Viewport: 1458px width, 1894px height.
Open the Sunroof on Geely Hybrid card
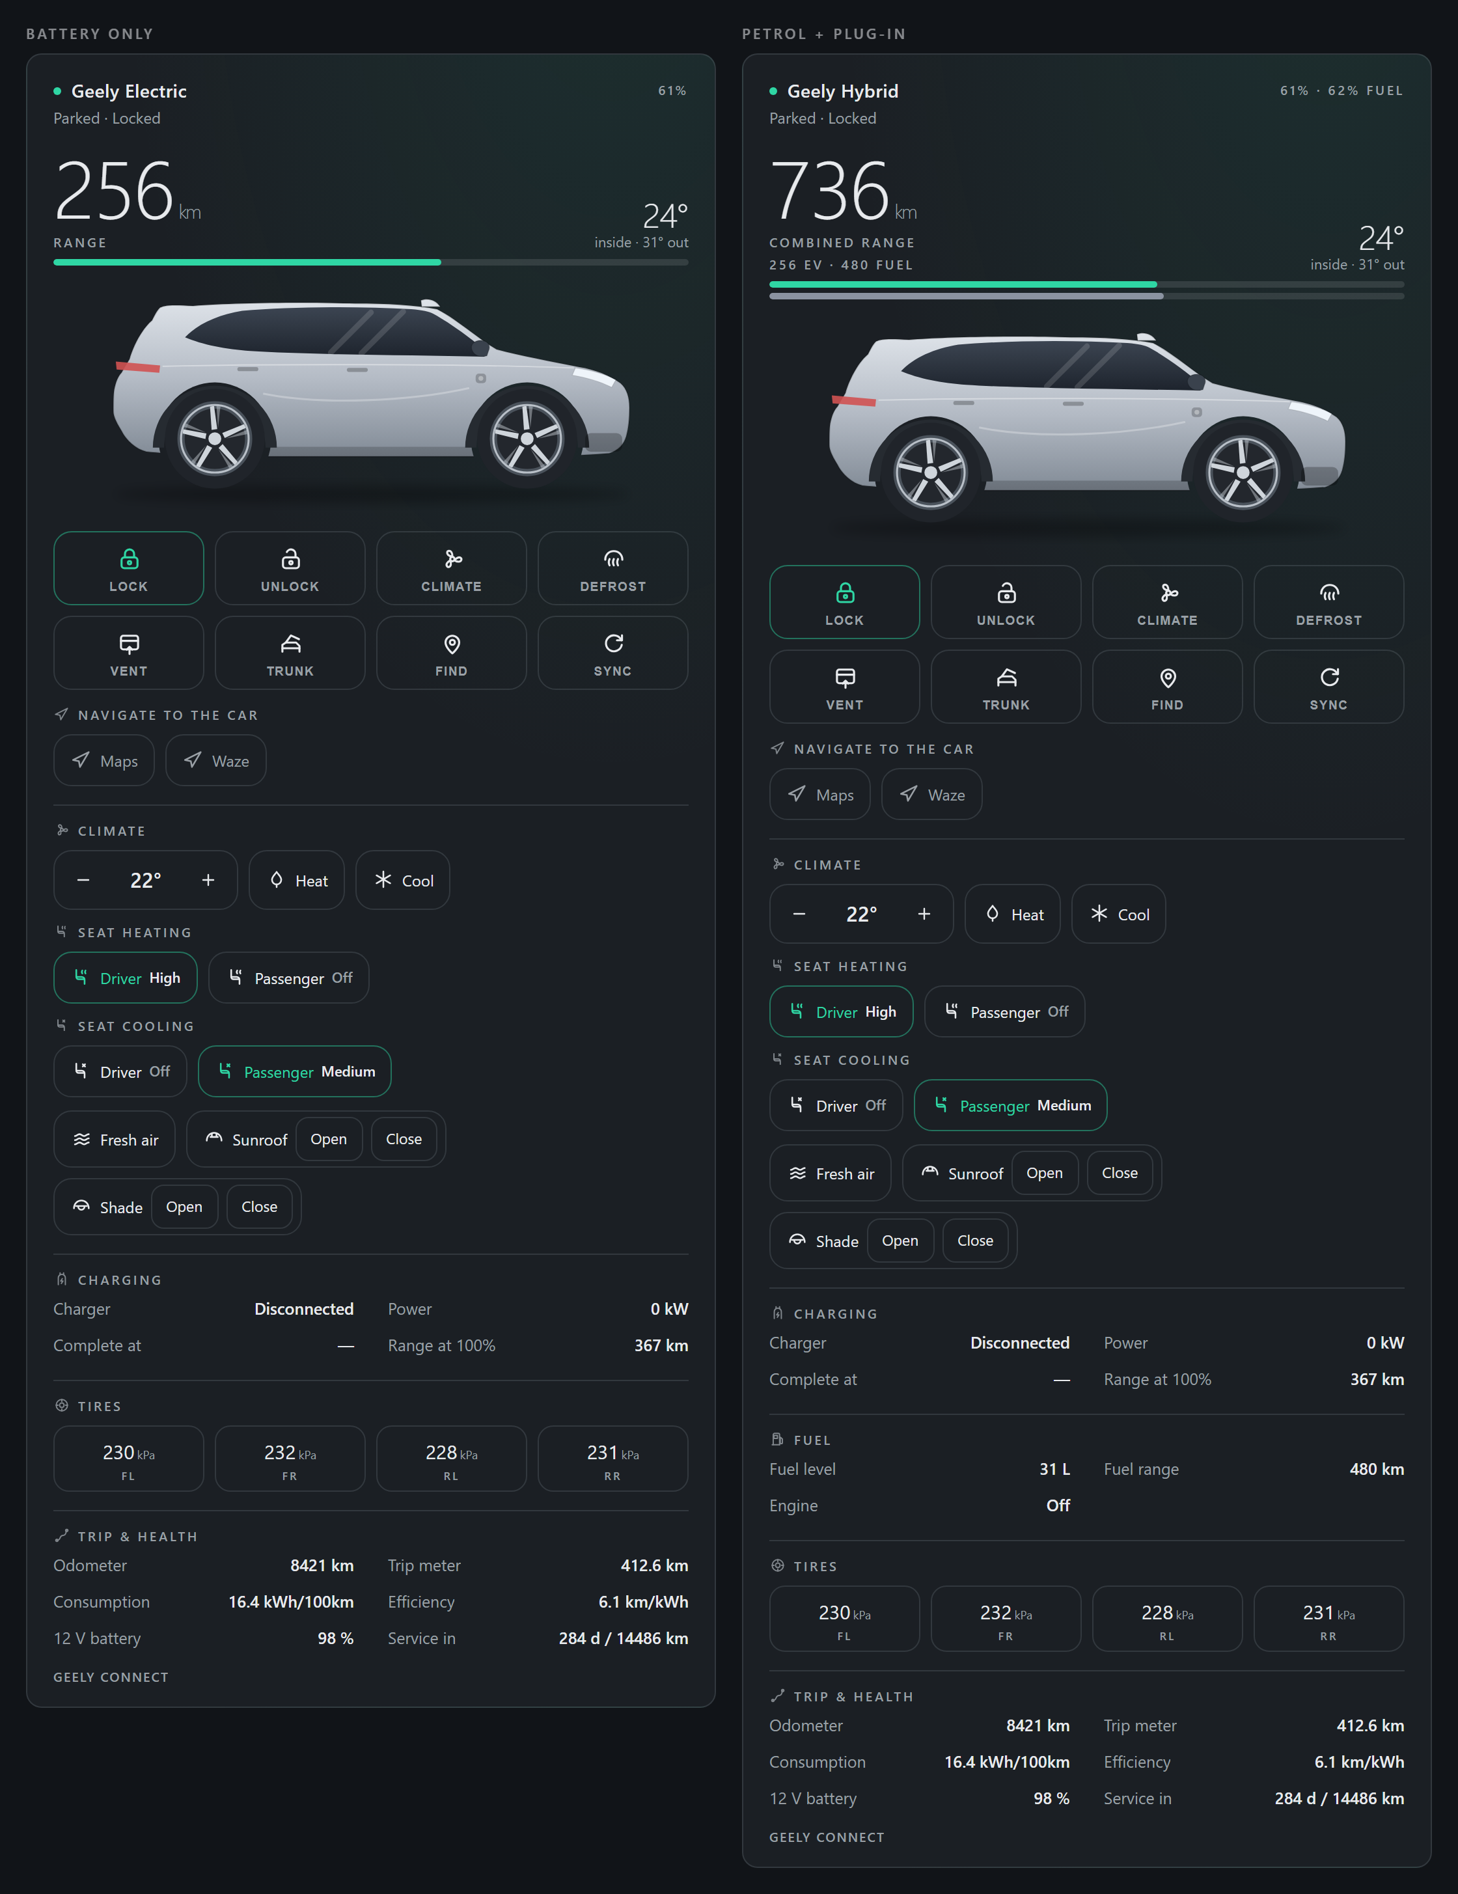(1044, 1173)
